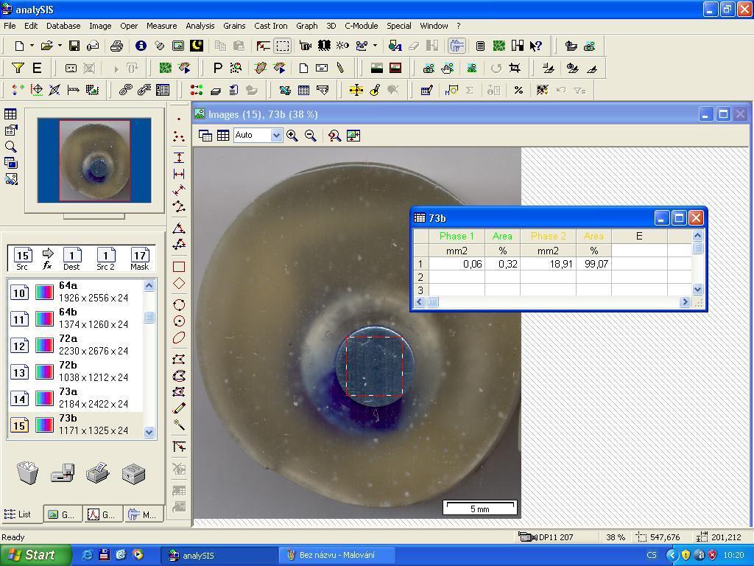Click the yellow funnel filter icon

coord(18,68)
